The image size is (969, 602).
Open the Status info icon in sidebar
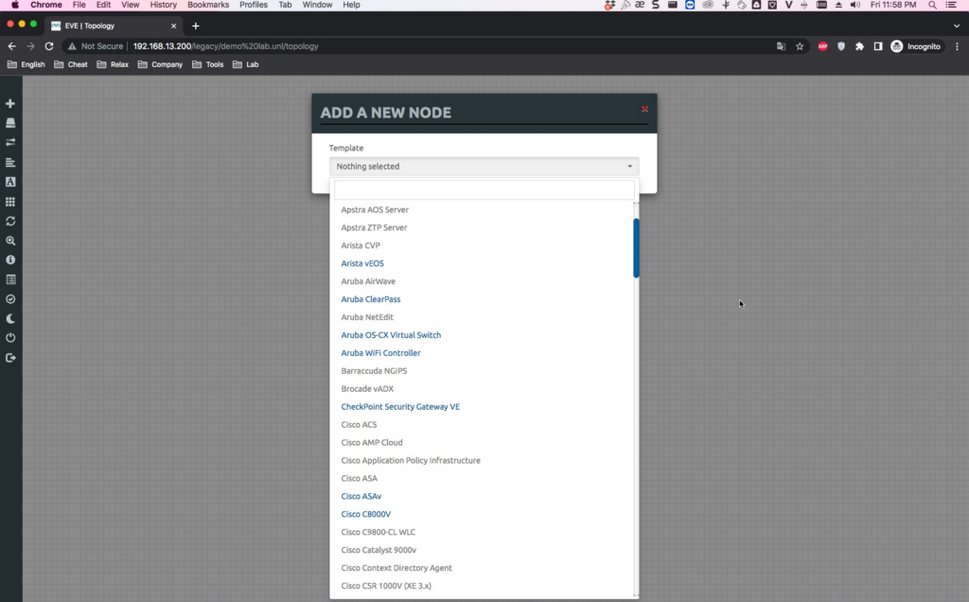click(x=10, y=260)
